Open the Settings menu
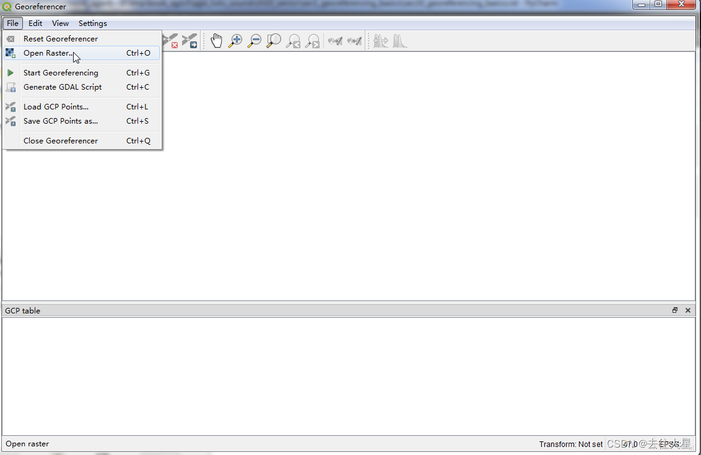This screenshot has width=701, height=455. point(92,23)
